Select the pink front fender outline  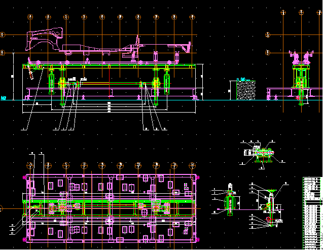pyautogui.click(x=44, y=39)
